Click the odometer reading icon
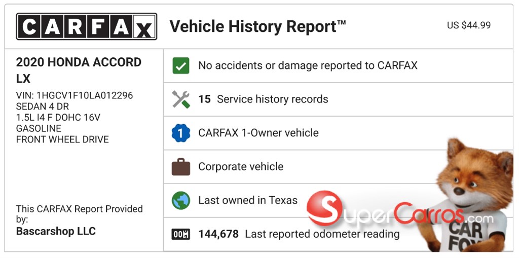Viewport: 519px width, 258px height. [x=180, y=234]
